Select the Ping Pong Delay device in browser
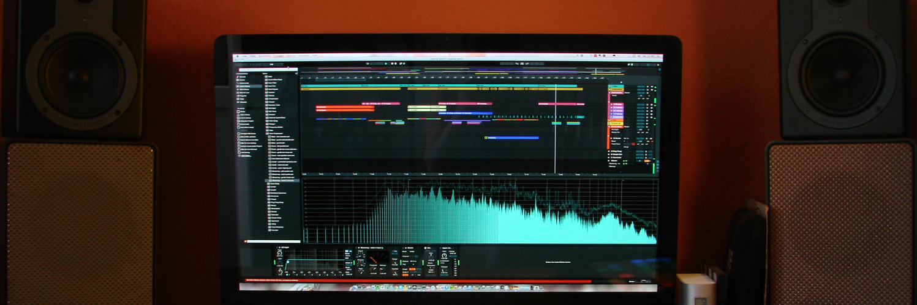The height and width of the screenshot is (305, 917). tap(274, 202)
